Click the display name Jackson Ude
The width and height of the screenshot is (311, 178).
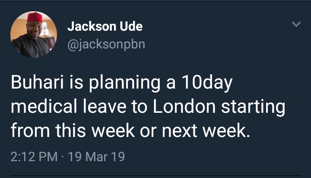pyautogui.click(x=105, y=27)
